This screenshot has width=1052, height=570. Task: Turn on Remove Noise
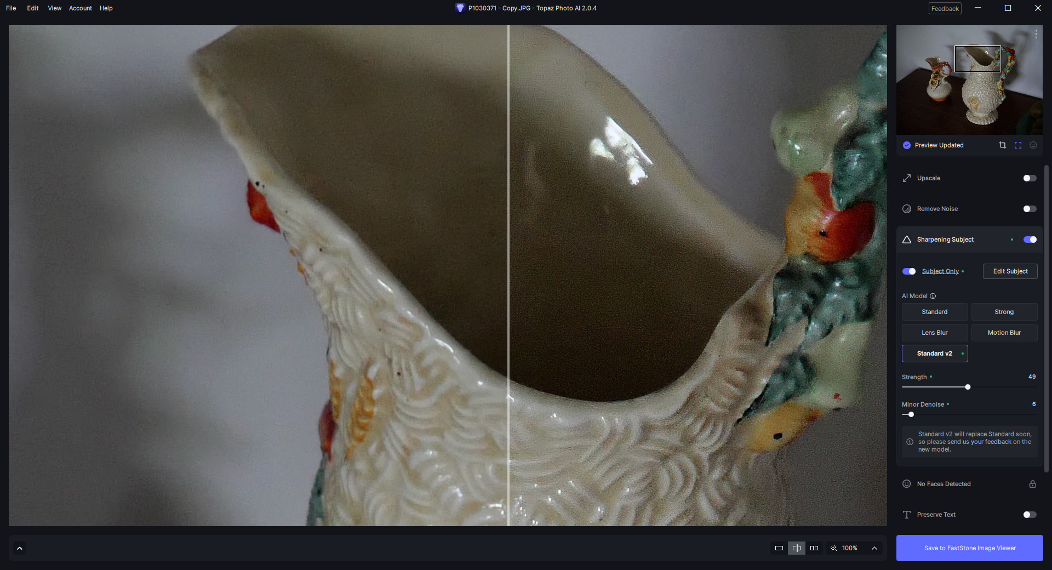[x=1029, y=209]
